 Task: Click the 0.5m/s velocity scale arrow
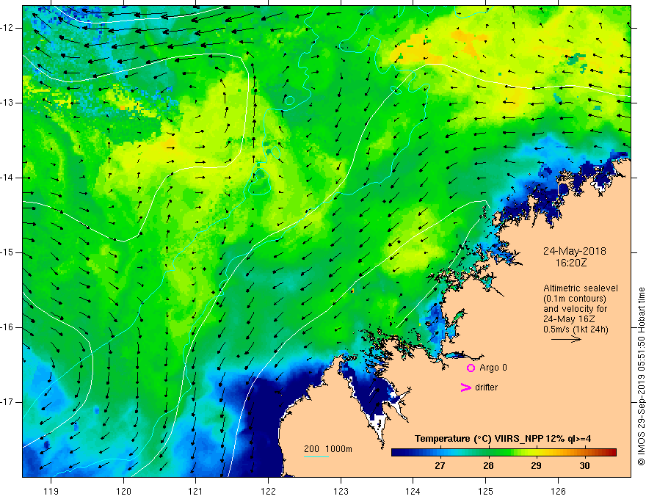(x=566, y=339)
